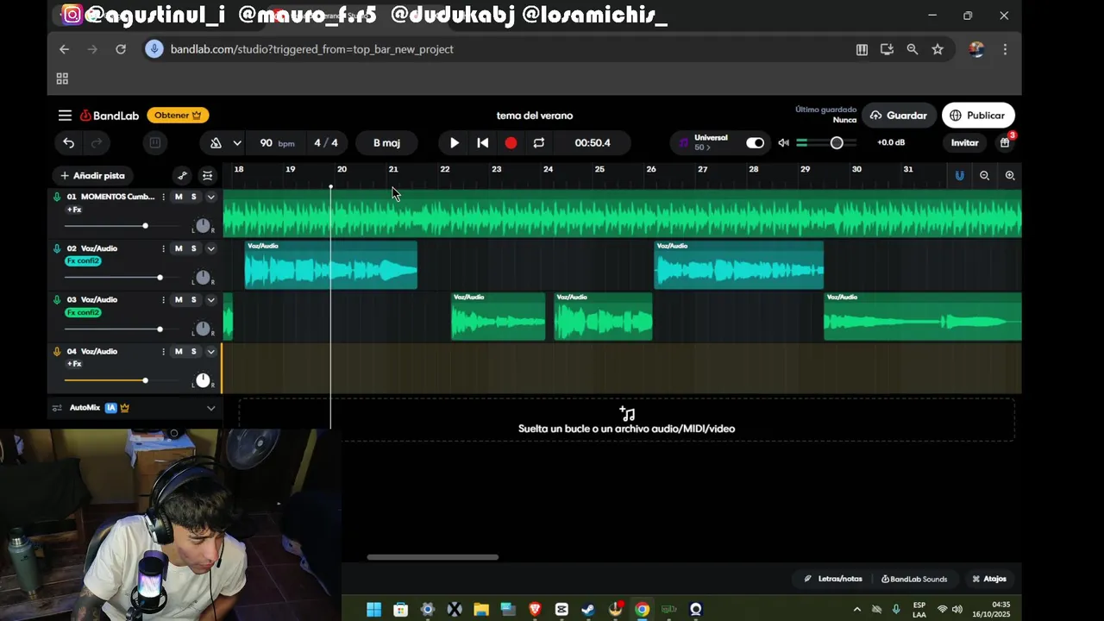
Task: Click the horizontal timeline scrollbar
Action: click(x=432, y=557)
